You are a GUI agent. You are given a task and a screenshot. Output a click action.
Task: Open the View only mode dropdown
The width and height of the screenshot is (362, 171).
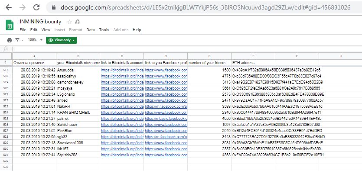[x=62, y=40]
